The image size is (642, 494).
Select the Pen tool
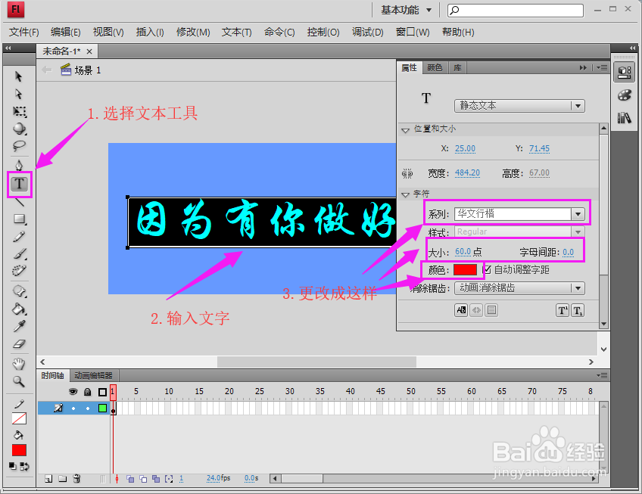19,166
